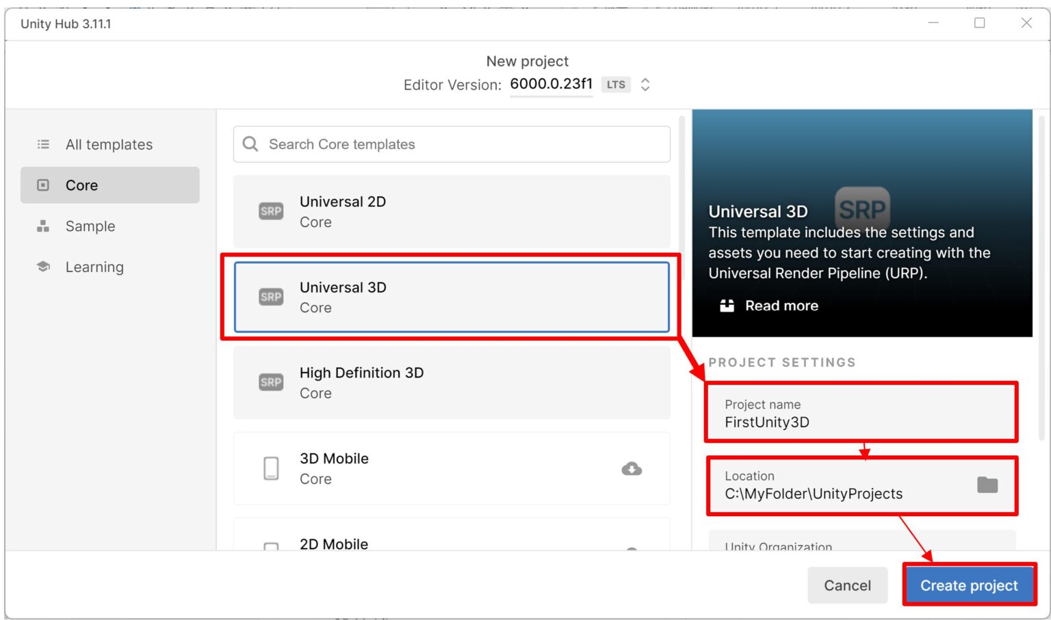The height and width of the screenshot is (620, 1051).
Task: Click the SRP icon of High Definition 3D
Action: pyautogui.click(x=271, y=382)
